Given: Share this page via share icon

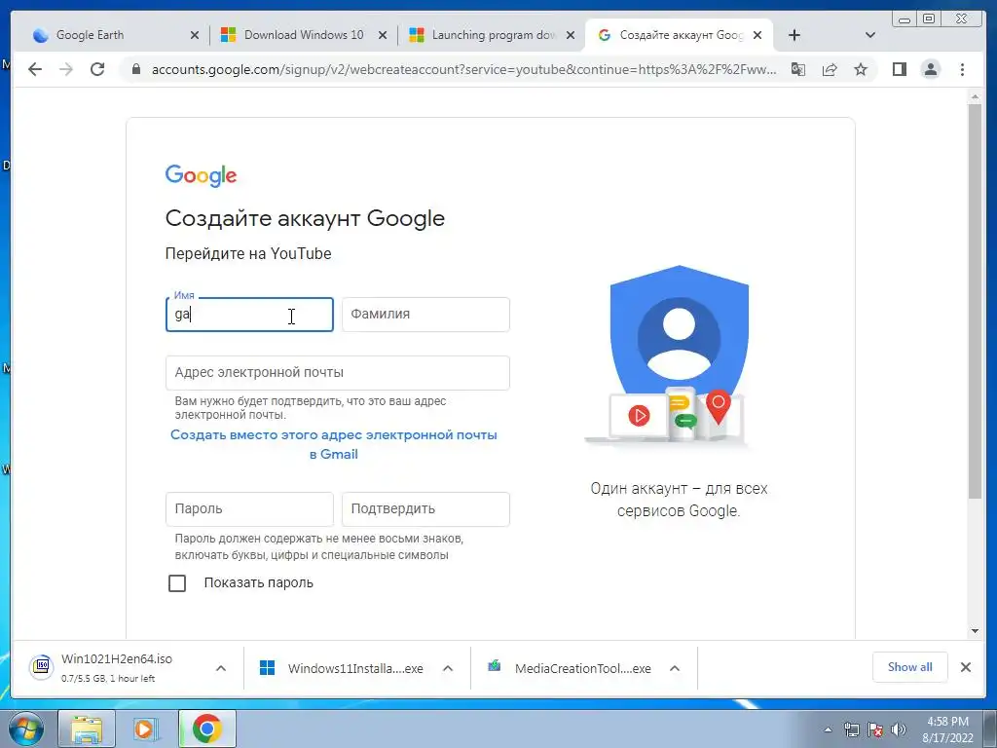Looking at the screenshot, I should 830,69.
